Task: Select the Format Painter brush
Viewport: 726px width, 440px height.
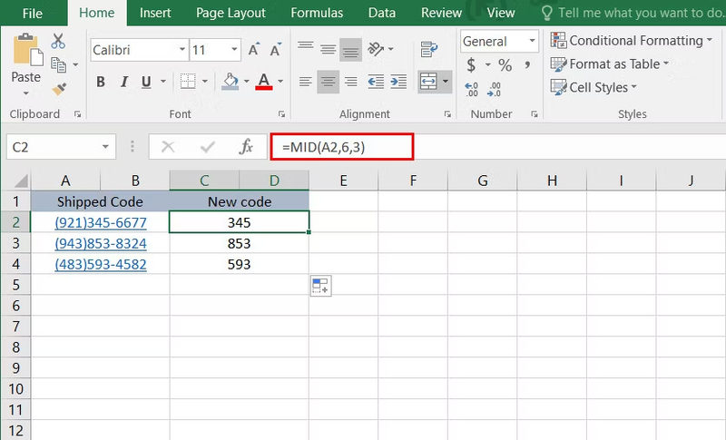Action: 59,88
